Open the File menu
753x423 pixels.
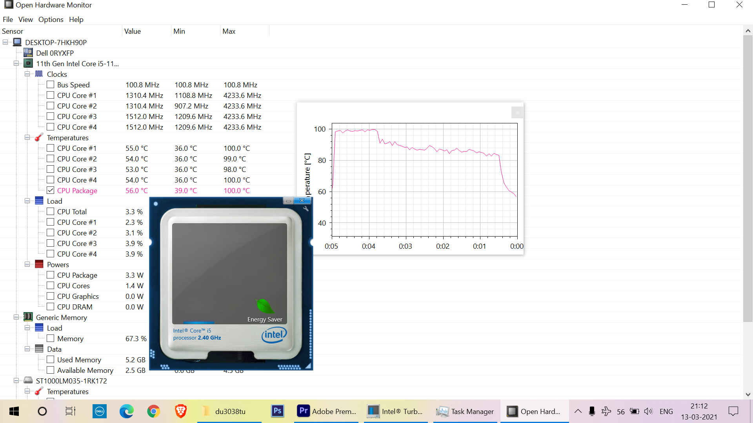(x=8, y=19)
